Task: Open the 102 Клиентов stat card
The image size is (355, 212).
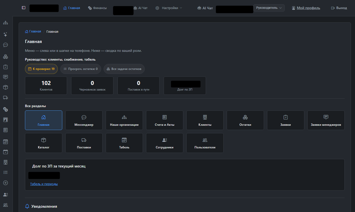Action: pyautogui.click(x=46, y=86)
